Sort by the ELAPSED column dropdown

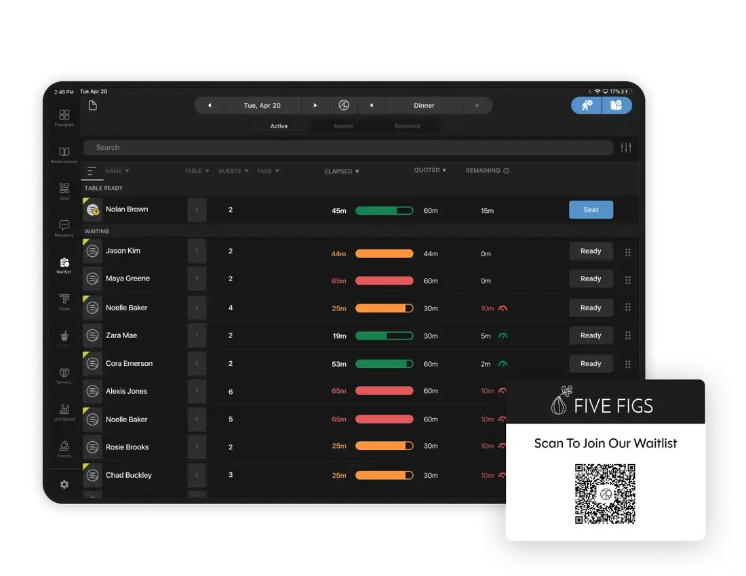coord(342,171)
